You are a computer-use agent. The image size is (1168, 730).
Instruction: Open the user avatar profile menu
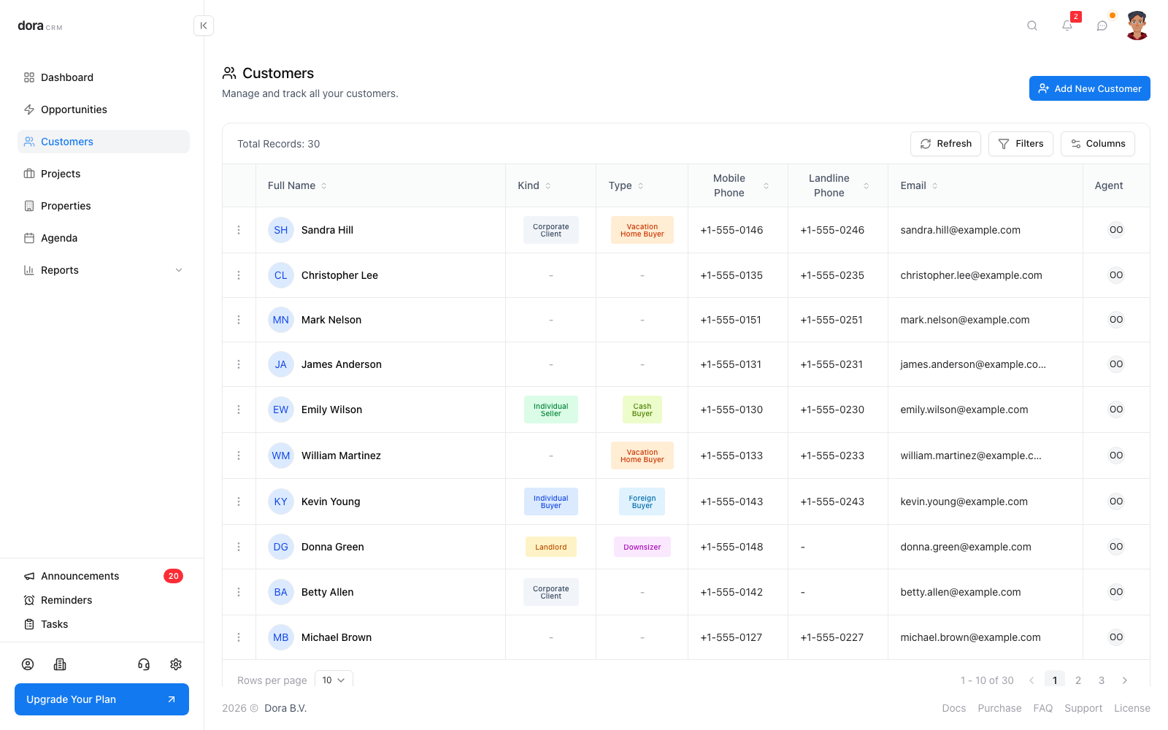(1137, 26)
